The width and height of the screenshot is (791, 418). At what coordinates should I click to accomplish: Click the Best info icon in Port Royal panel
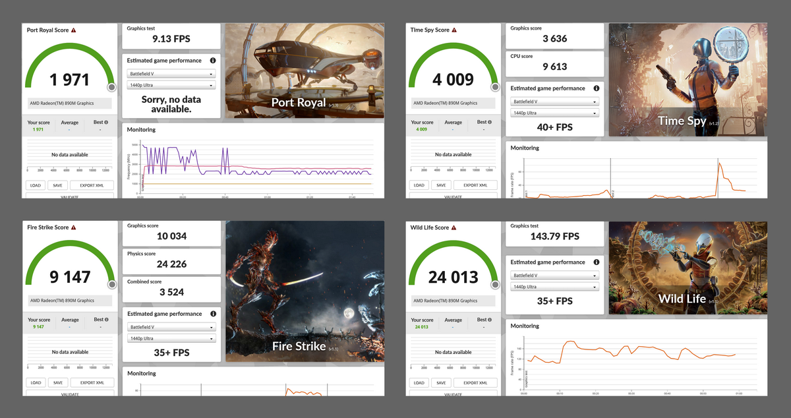[106, 122]
